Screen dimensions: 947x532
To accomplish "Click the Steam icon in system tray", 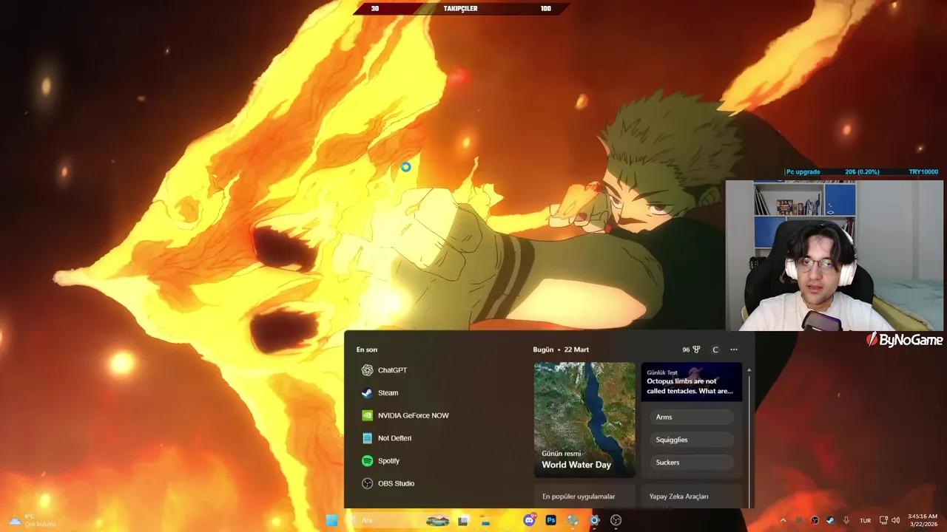I will click(x=830, y=520).
